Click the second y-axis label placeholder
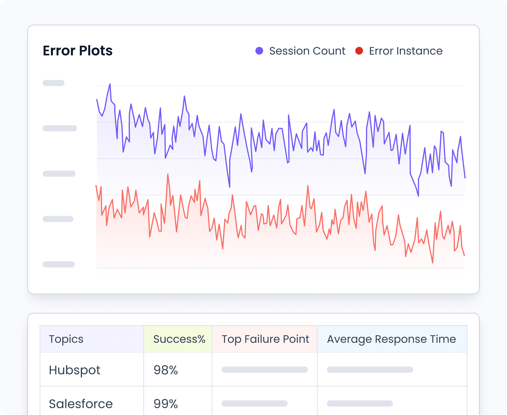The image size is (507, 415). point(59,128)
